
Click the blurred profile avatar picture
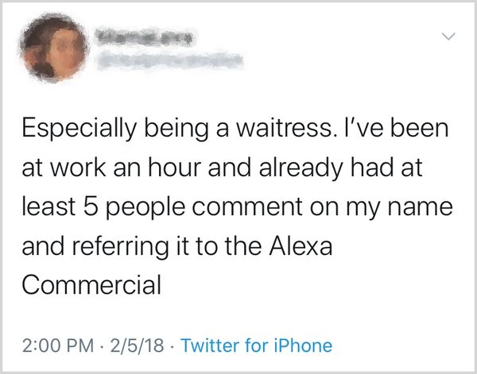click(52, 51)
